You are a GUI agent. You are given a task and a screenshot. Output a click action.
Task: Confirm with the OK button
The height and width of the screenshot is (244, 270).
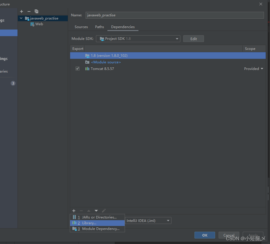click(x=205, y=235)
